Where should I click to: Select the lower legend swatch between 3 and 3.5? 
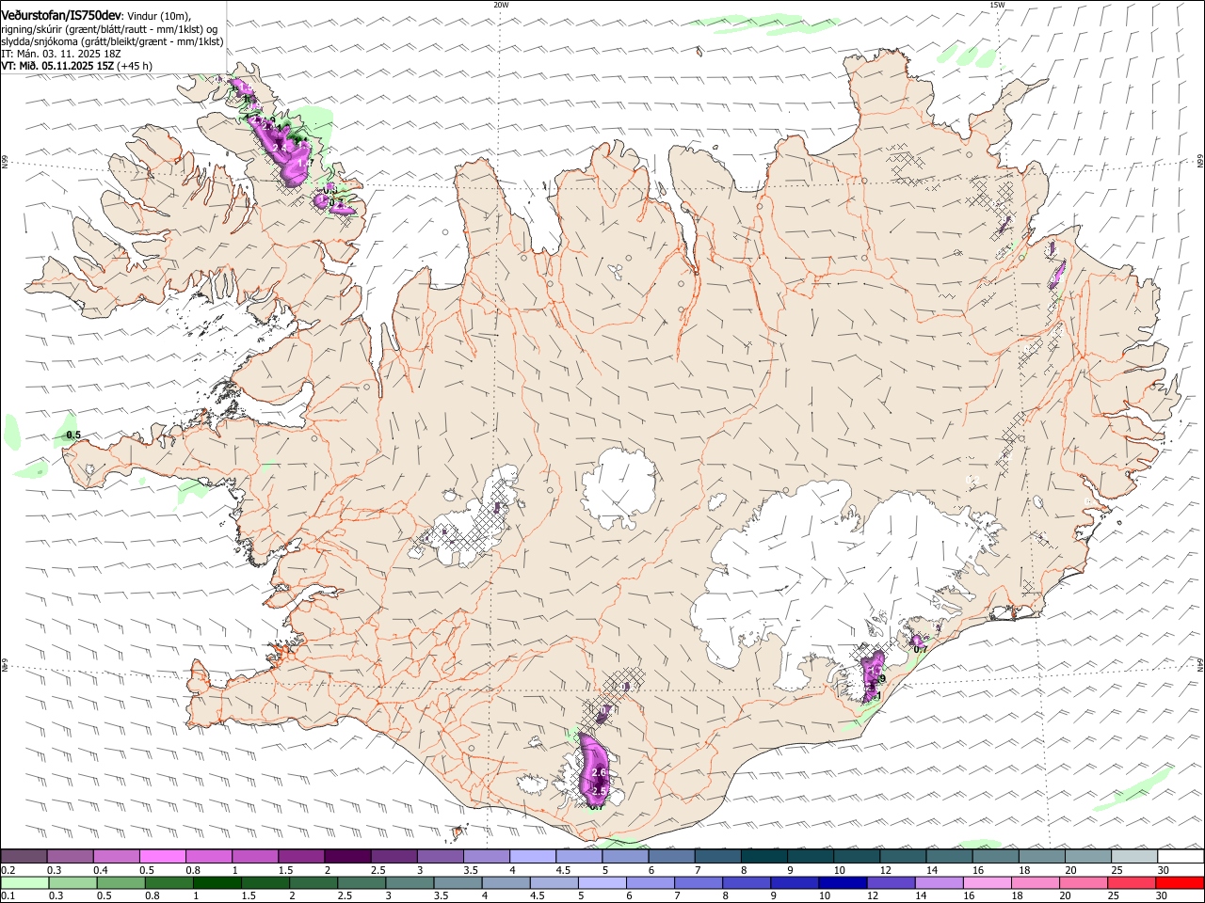pos(410,882)
